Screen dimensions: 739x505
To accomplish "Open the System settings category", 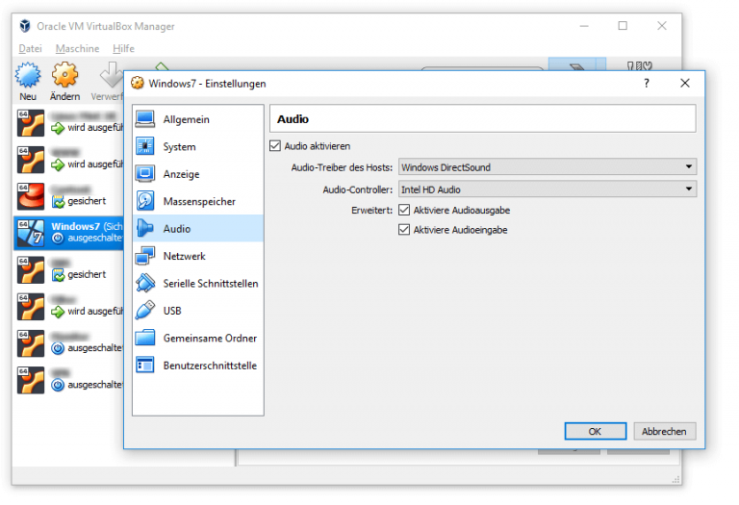I will 198,146.
